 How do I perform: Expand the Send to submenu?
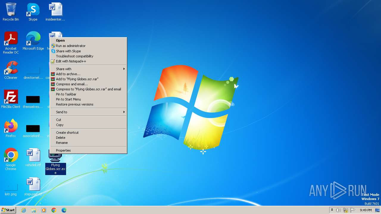(x=88, y=112)
